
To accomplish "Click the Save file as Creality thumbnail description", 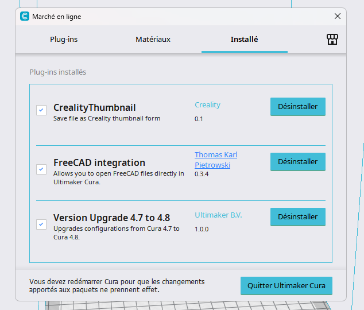I will point(107,119).
